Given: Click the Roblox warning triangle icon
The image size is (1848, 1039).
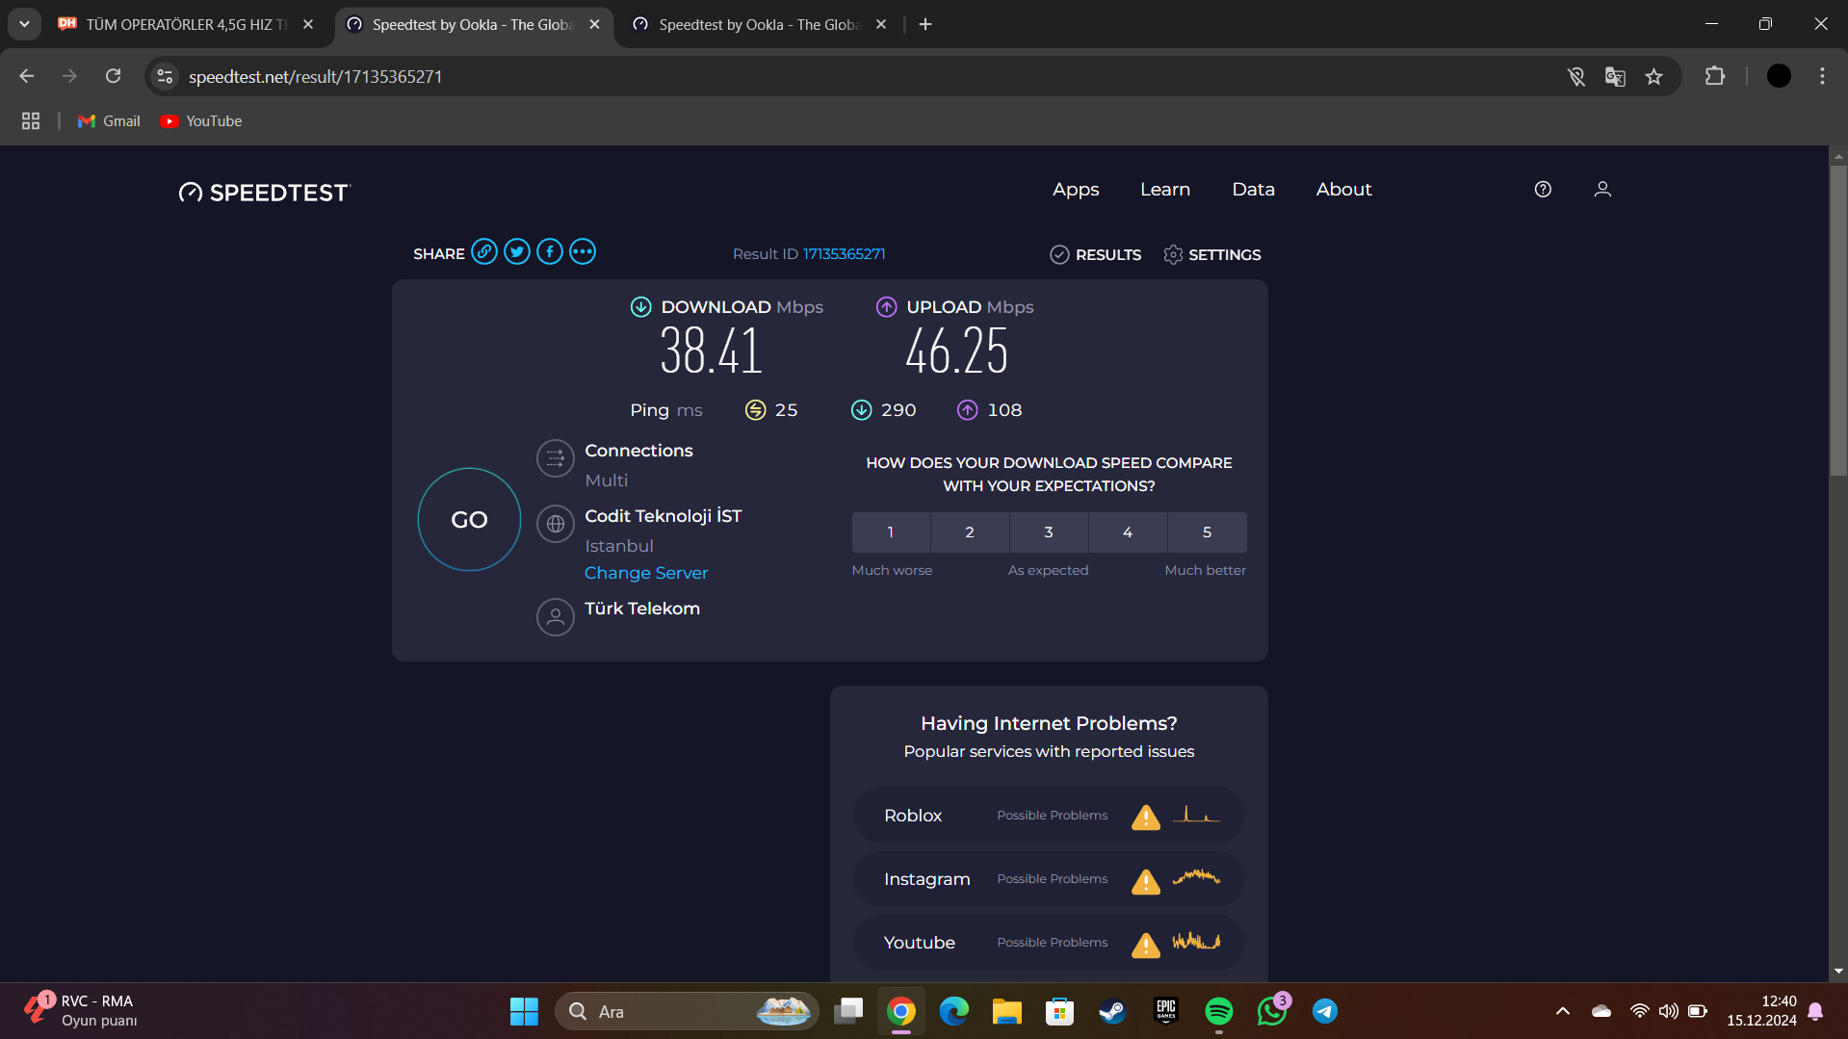Looking at the screenshot, I should point(1146,817).
